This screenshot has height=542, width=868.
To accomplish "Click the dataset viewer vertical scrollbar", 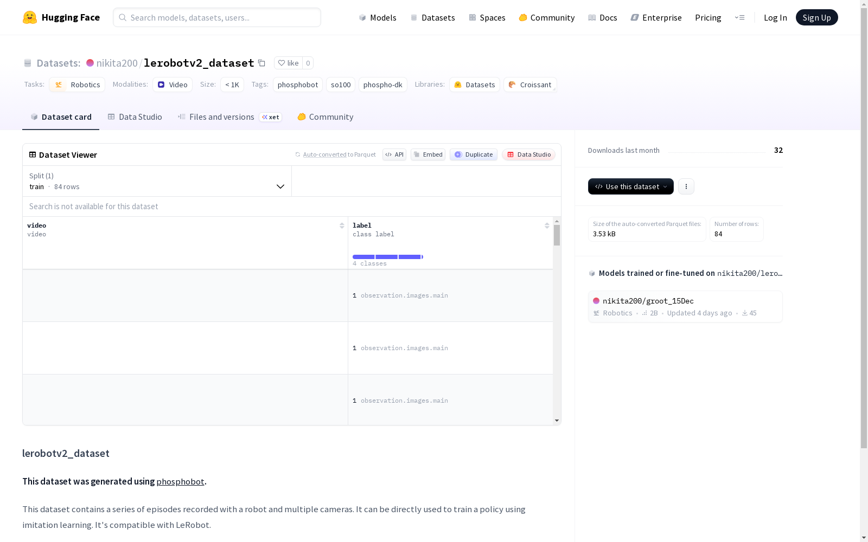I will pos(557,235).
